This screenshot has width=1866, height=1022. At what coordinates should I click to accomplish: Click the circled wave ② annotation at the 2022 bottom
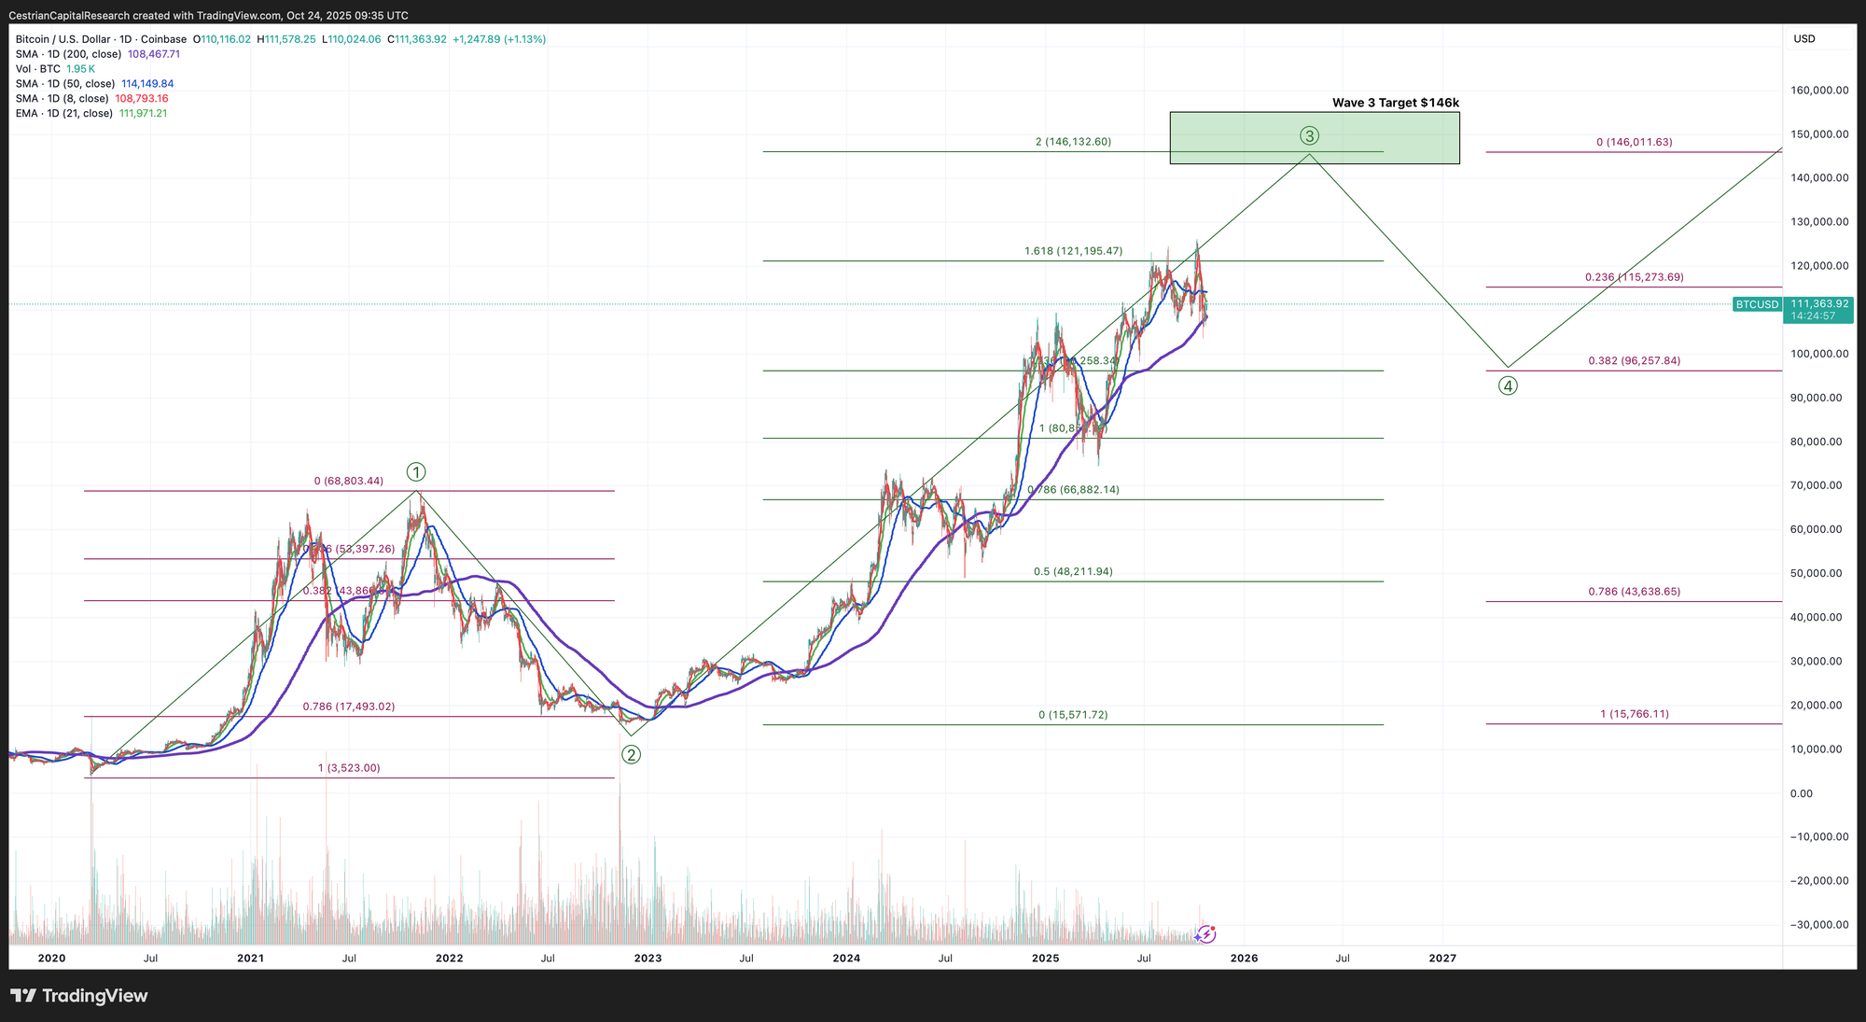pos(631,756)
